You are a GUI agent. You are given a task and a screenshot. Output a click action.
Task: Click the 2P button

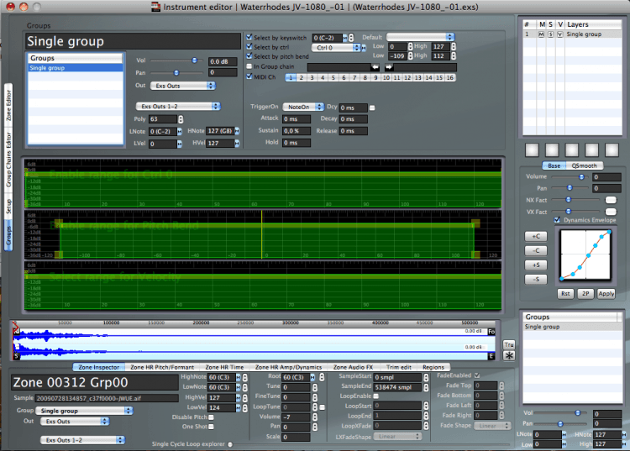point(585,294)
